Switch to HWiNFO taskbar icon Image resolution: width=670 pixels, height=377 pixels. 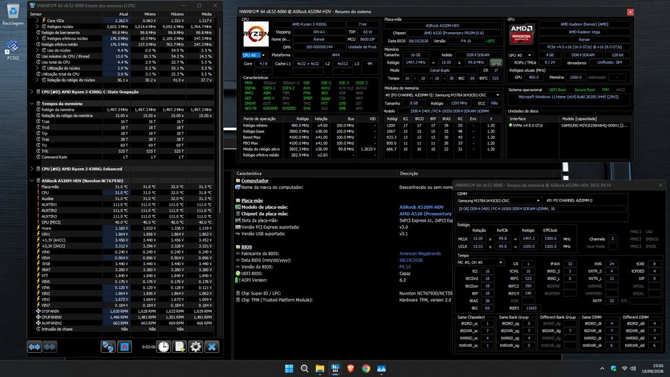(x=335, y=368)
